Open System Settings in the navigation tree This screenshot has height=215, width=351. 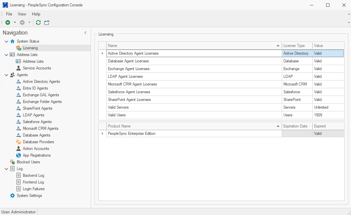click(29, 196)
